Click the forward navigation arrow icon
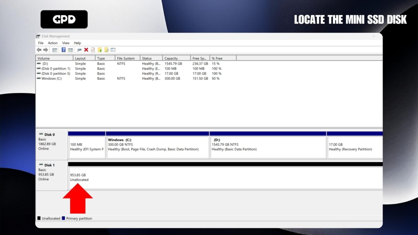 [46, 49]
